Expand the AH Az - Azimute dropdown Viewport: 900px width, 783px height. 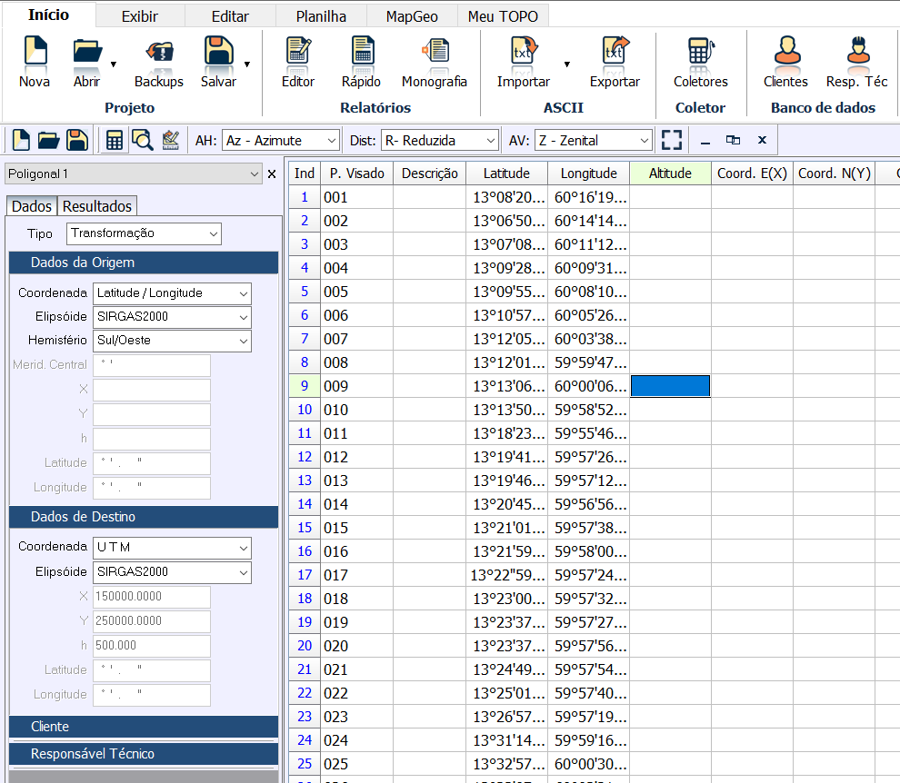click(281, 141)
